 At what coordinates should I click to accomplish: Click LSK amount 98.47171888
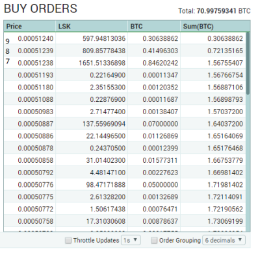106,185
